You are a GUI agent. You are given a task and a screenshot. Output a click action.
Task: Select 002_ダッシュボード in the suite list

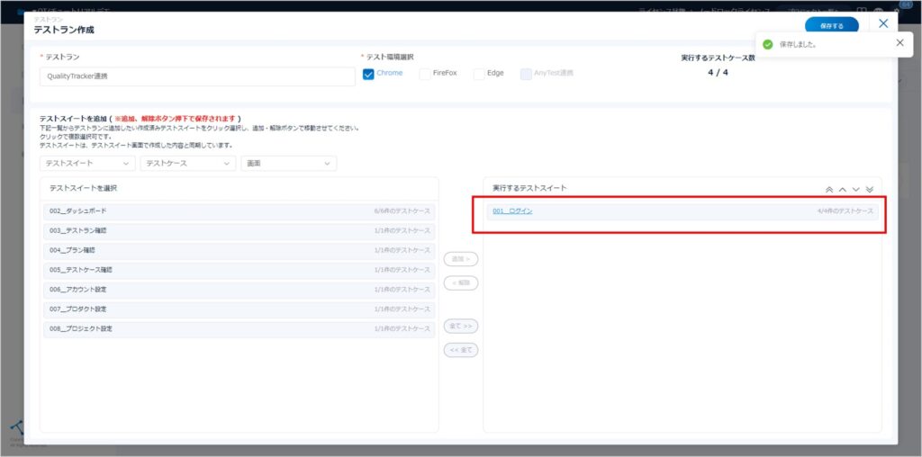[x=240, y=211]
